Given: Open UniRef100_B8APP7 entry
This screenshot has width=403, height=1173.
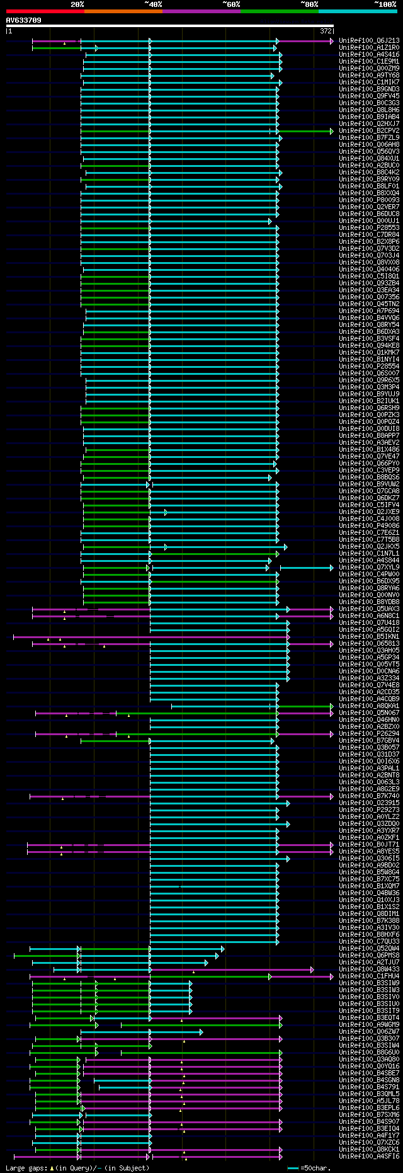Looking at the screenshot, I should point(369,436).
